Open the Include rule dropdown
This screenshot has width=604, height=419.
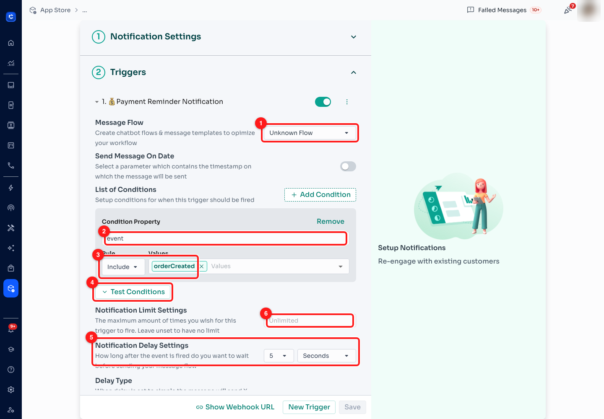(x=123, y=267)
